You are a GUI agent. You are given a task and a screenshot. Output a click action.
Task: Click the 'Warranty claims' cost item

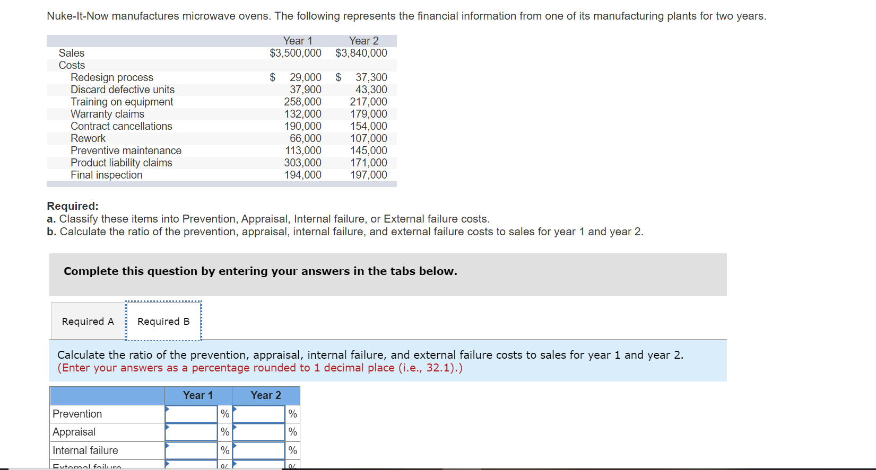107,114
